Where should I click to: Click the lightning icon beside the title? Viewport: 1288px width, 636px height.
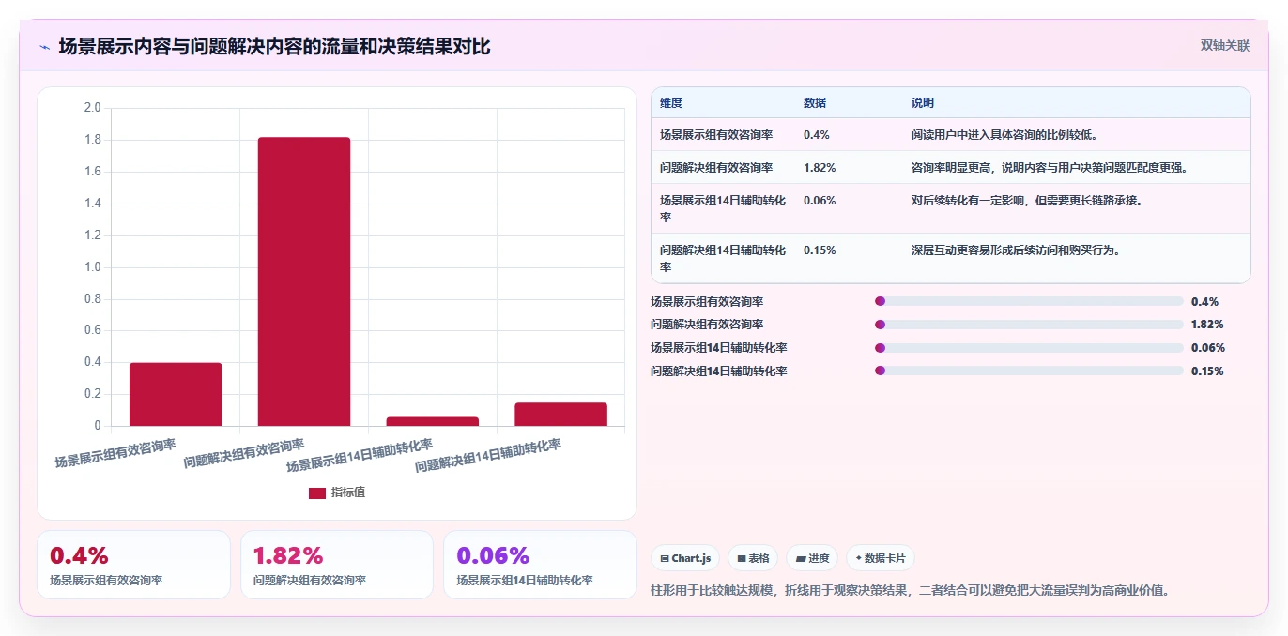click(44, 46)
